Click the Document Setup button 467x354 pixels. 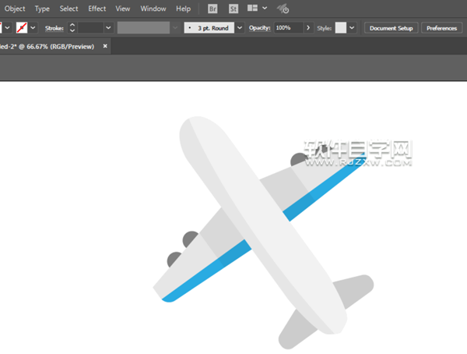click(392, 27)
